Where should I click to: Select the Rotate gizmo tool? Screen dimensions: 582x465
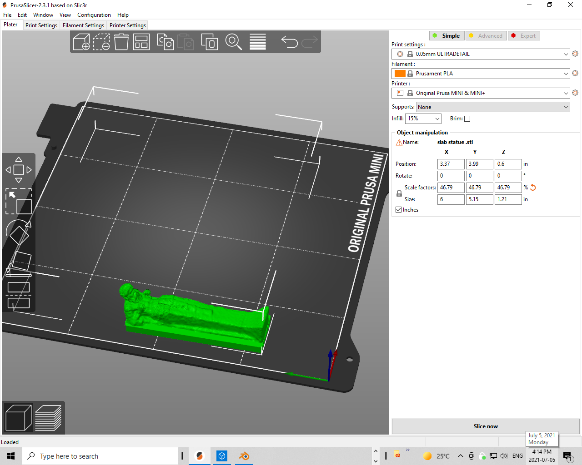[19, 233]
